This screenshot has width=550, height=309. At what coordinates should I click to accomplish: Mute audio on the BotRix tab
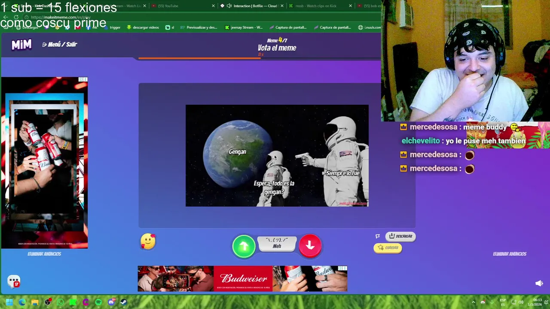pyautogui.click(x=229, y=6)
